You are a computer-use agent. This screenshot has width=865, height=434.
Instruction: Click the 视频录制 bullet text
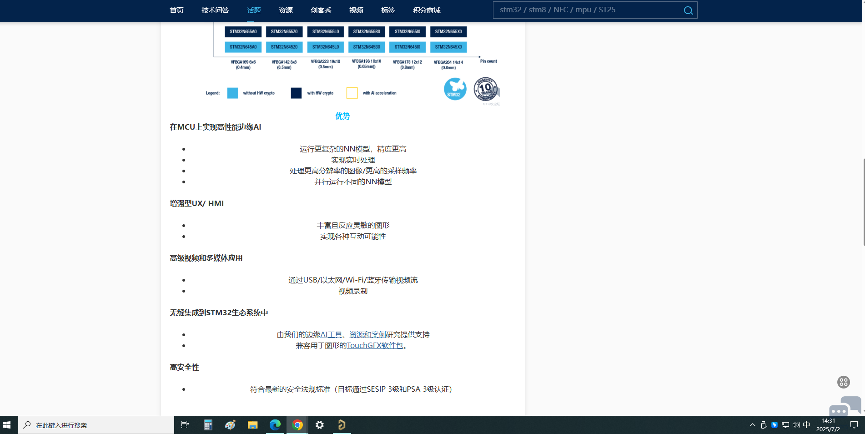point(353,291)
